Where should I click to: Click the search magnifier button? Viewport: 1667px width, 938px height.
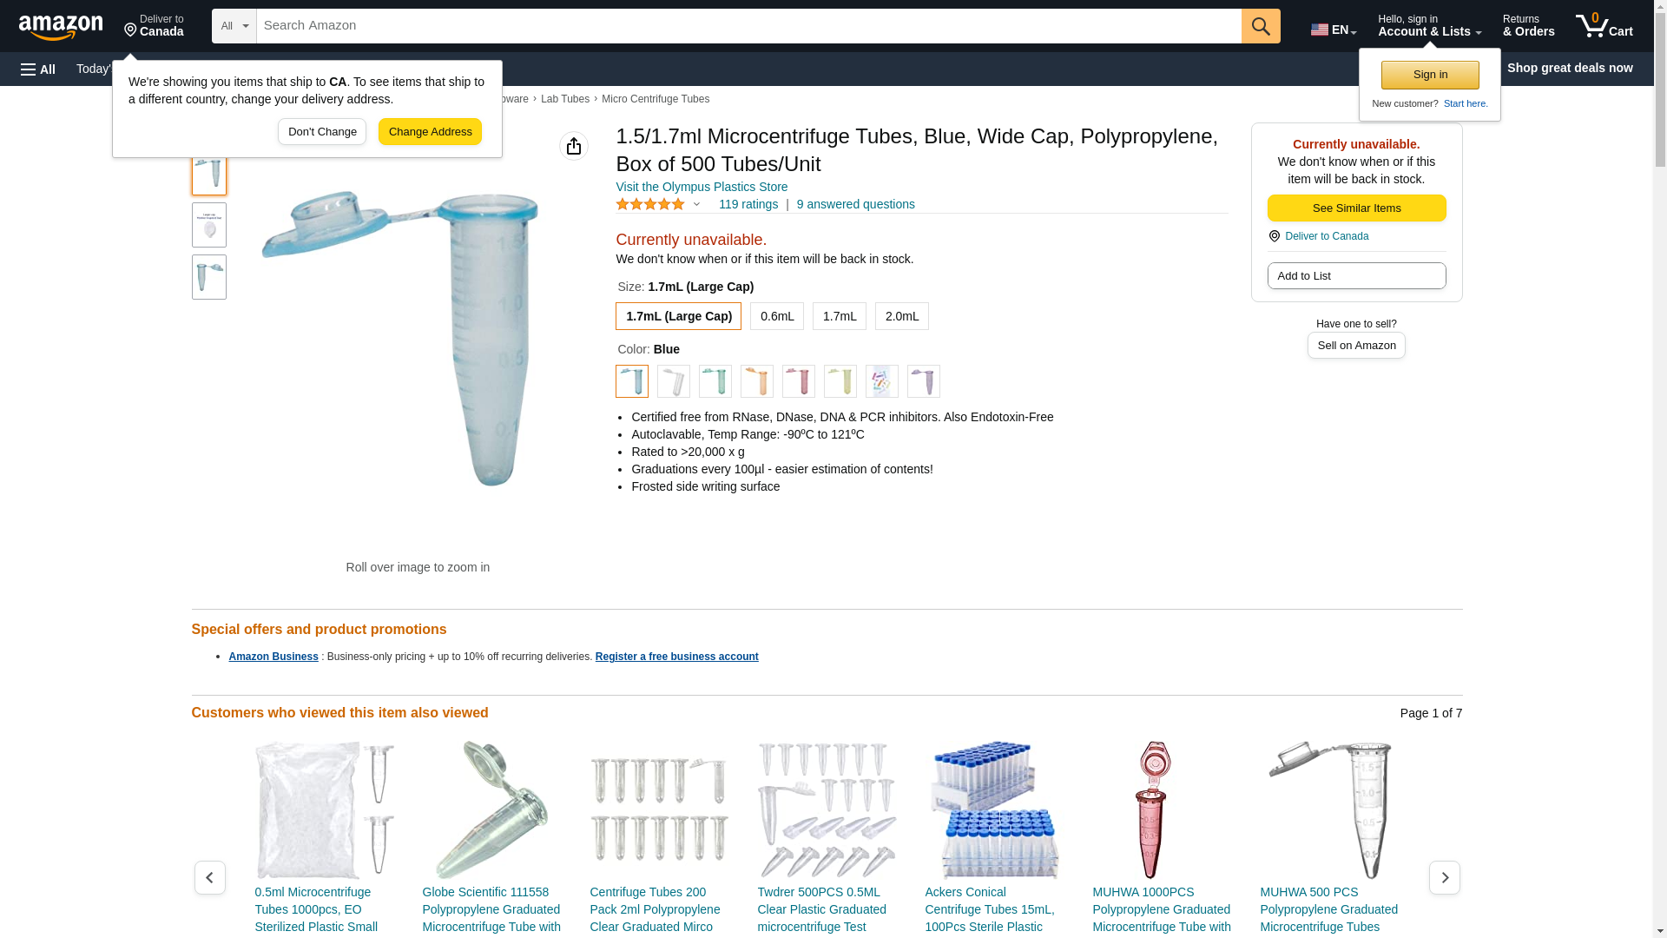coord(1261,26)
